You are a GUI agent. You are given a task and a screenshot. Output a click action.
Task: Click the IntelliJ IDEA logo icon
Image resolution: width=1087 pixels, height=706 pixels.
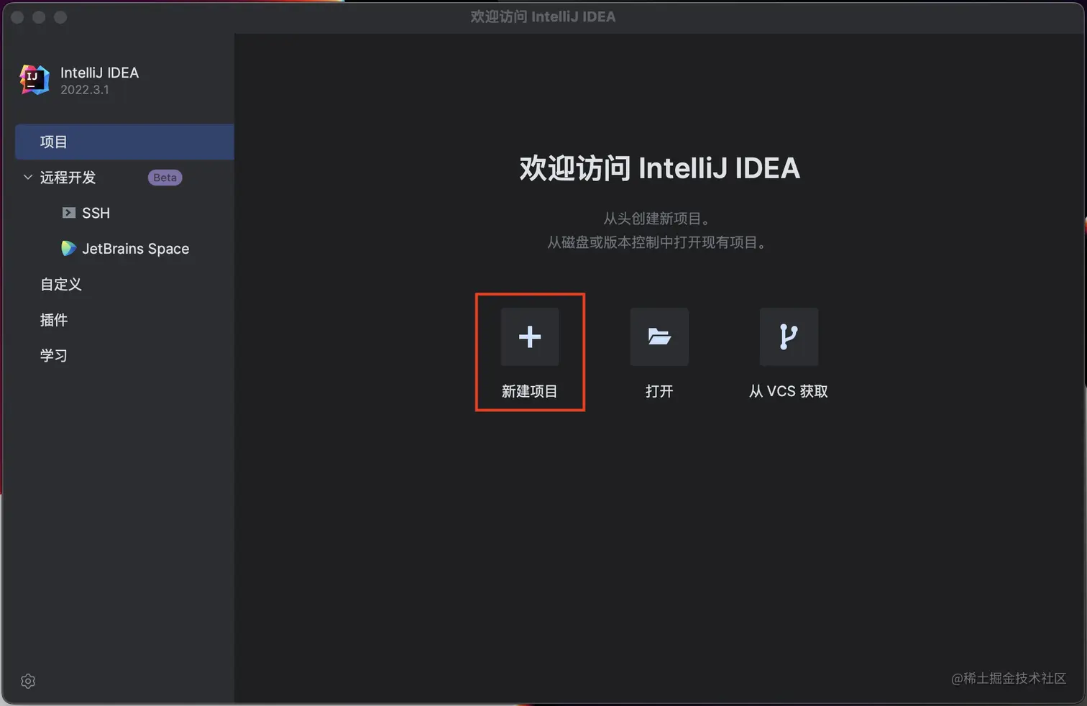pos(35,80)
